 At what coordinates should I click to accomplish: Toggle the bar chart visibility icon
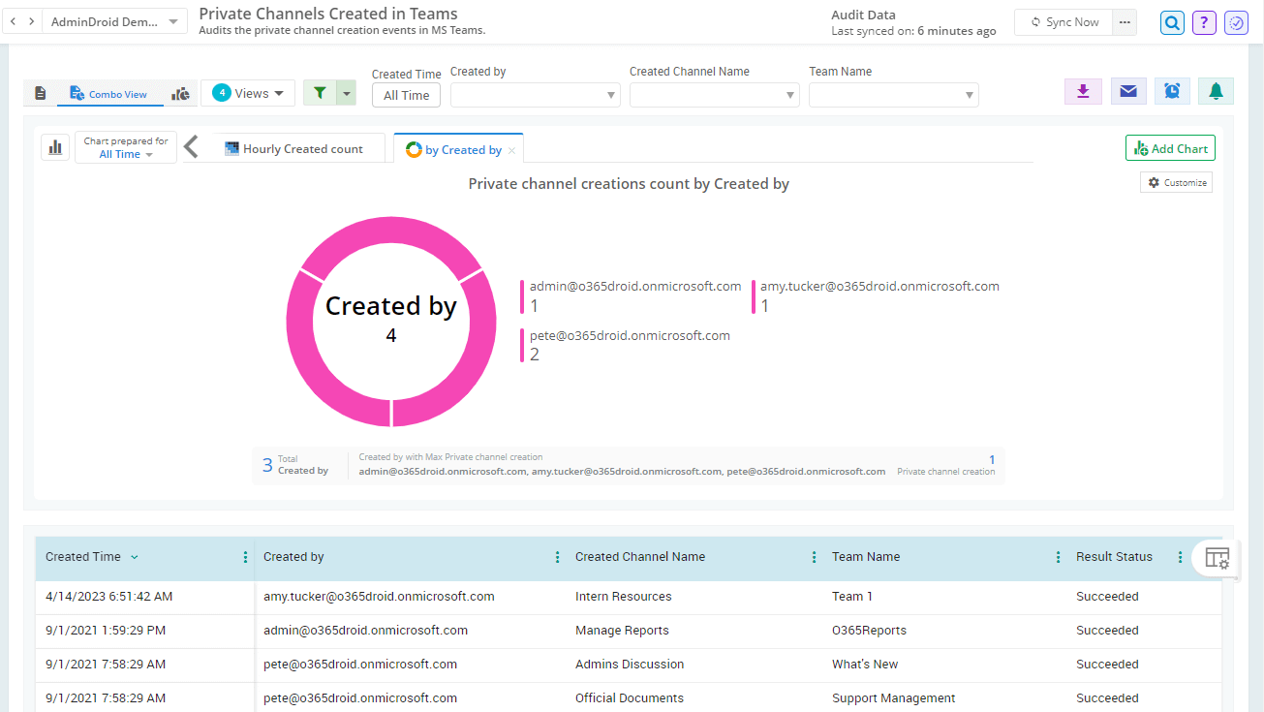55,147
